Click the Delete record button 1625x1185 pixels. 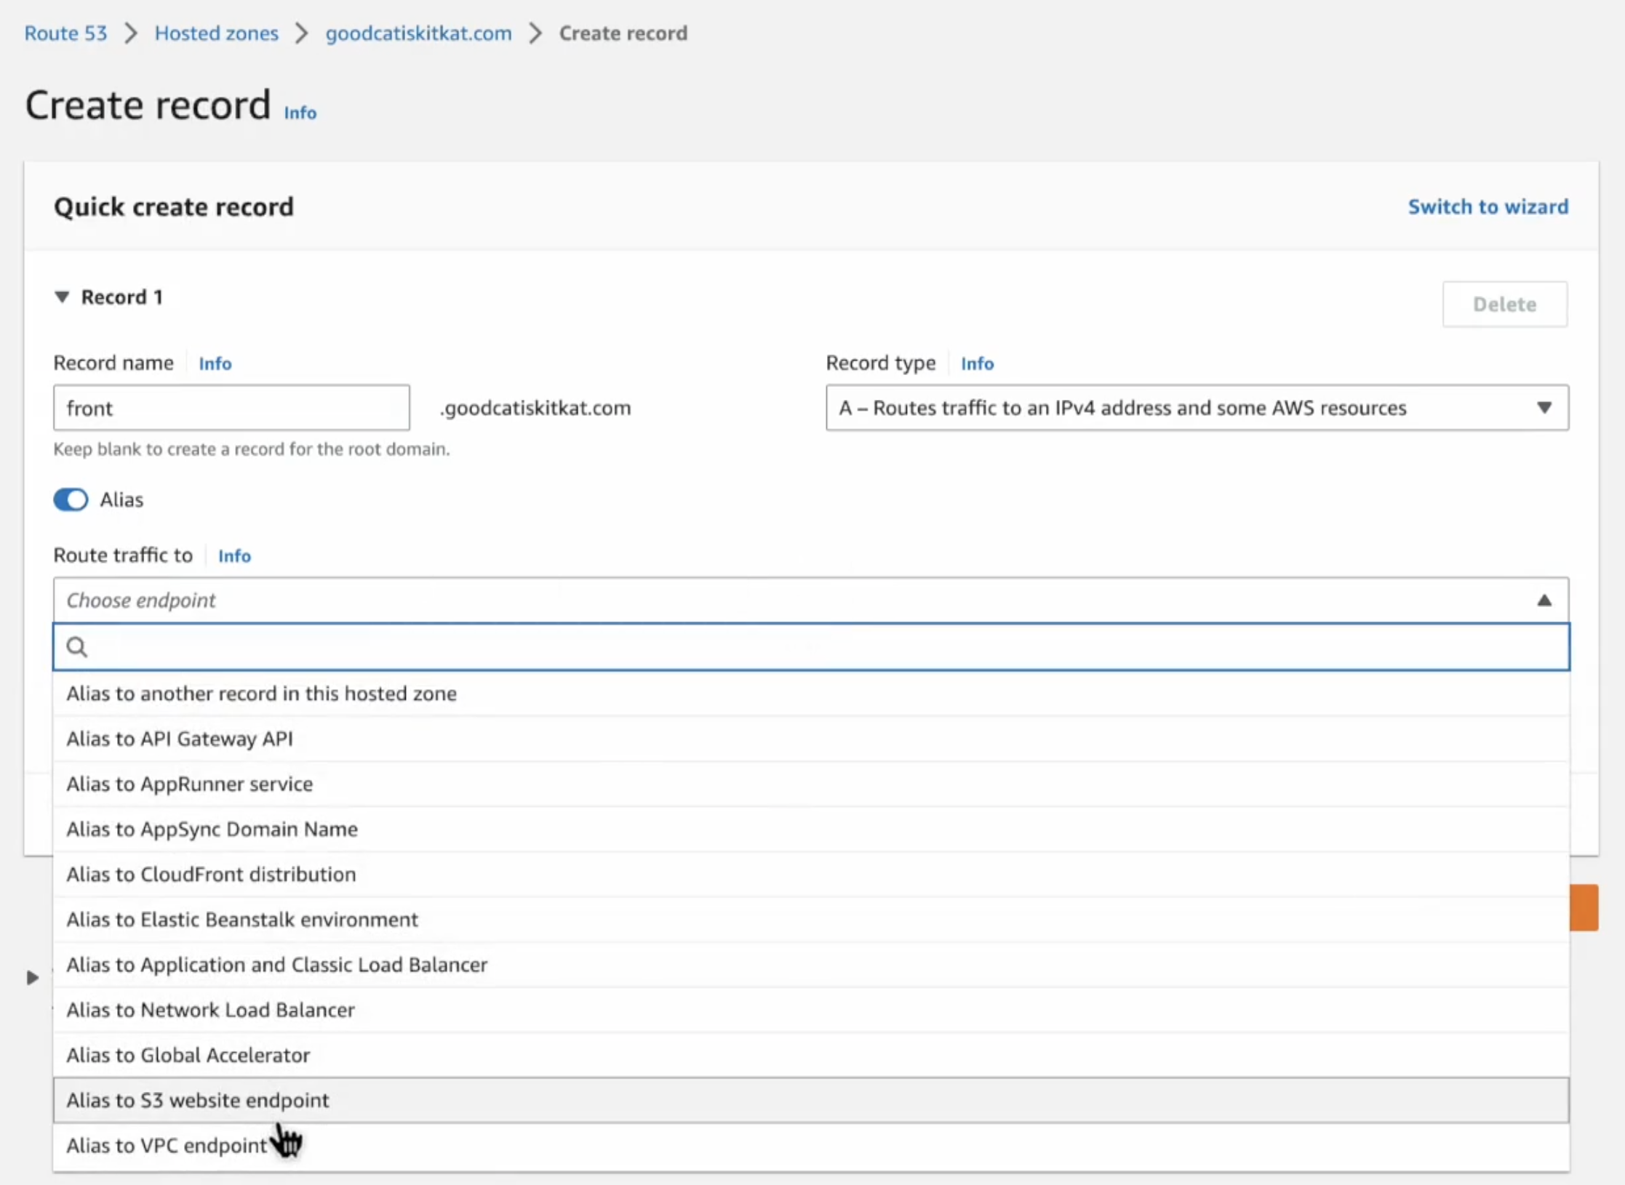[1504, 304]
